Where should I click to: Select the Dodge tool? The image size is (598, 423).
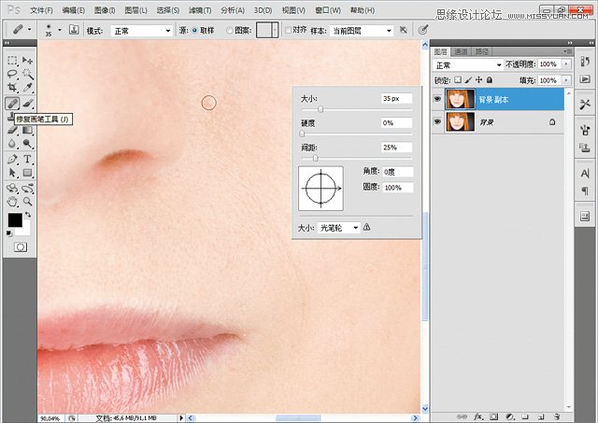click(27, 144)
